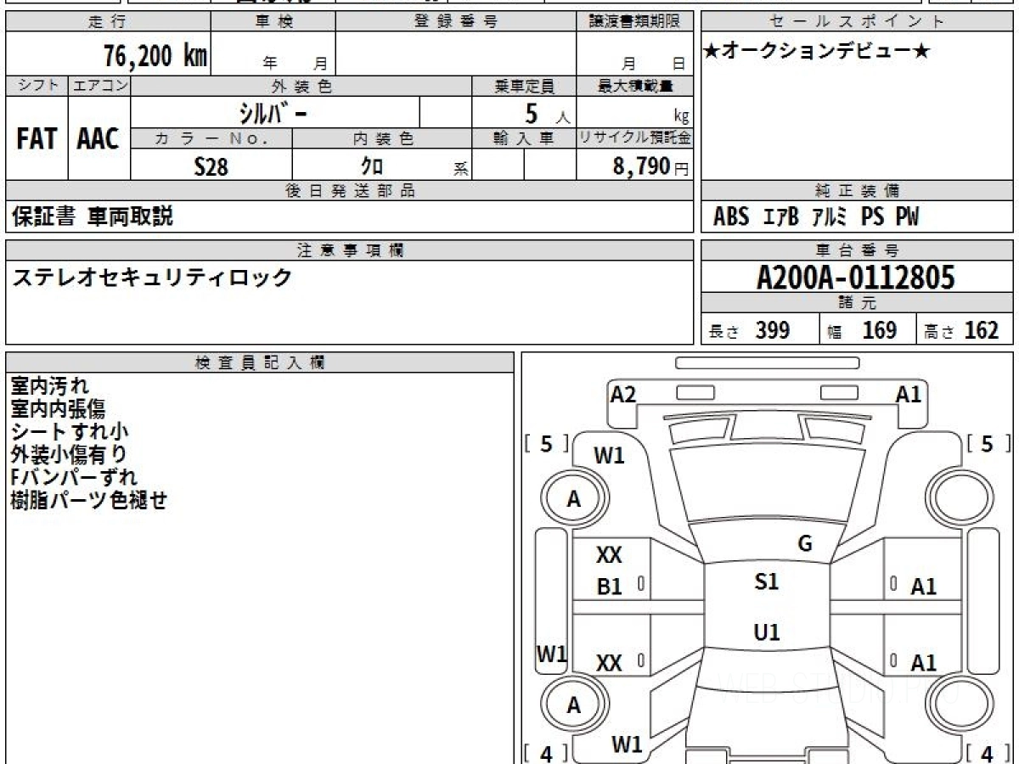Screen dimensions: 1019x764
Task: Click the シルバー exterior colour value
Action: [273, 113]
